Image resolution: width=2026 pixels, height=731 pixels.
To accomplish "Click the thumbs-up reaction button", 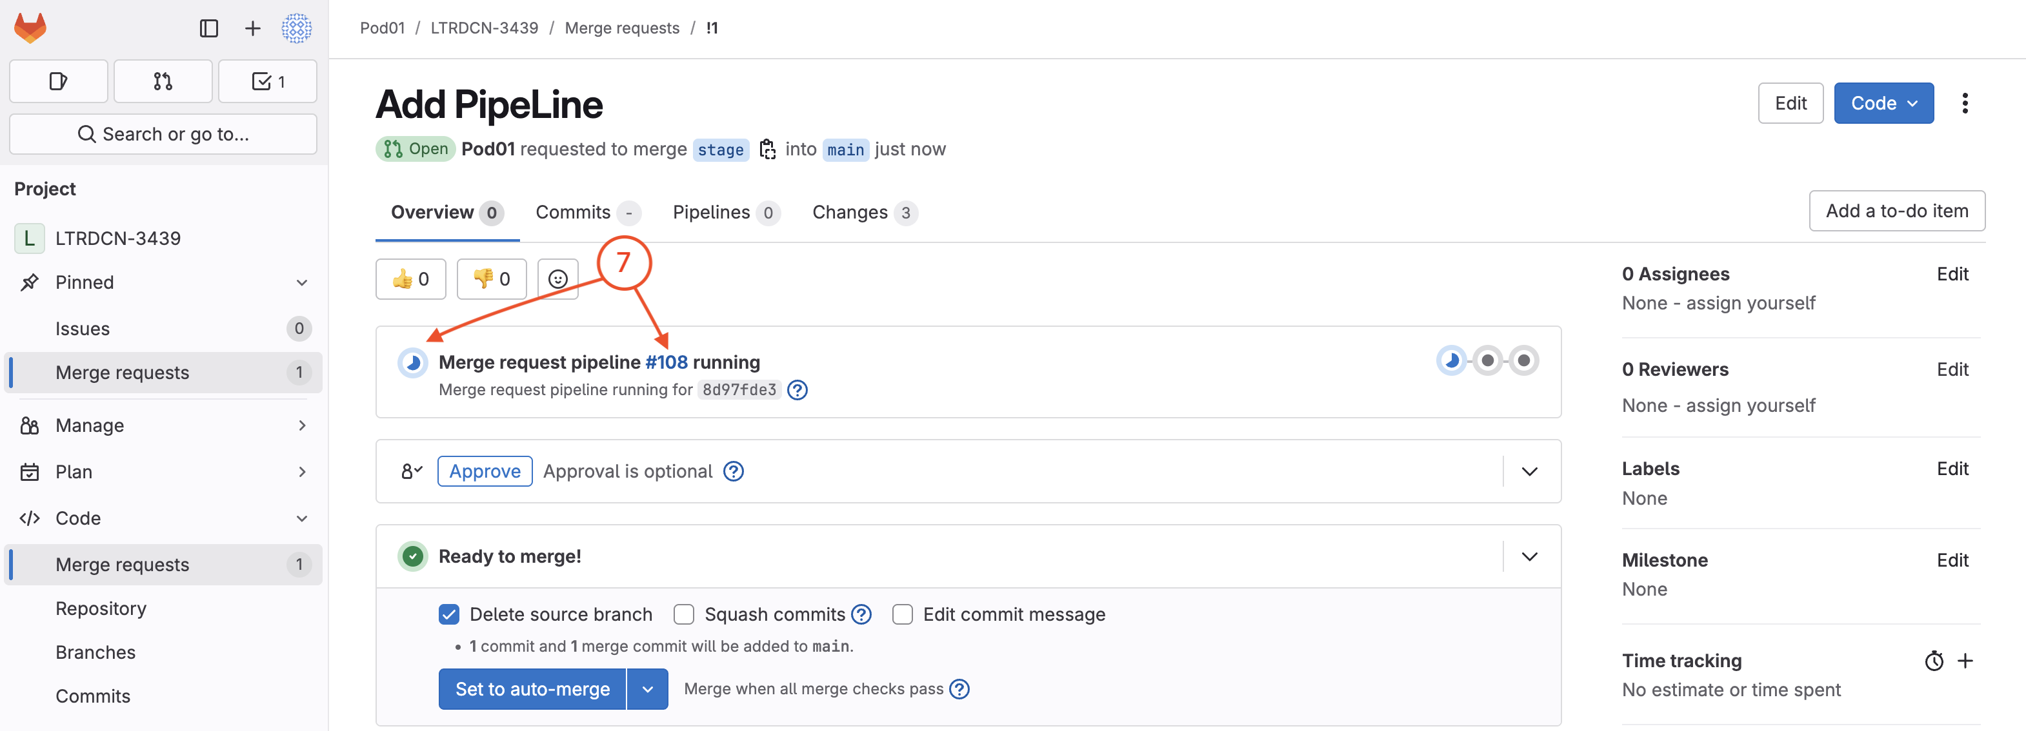I will point(410,279).
